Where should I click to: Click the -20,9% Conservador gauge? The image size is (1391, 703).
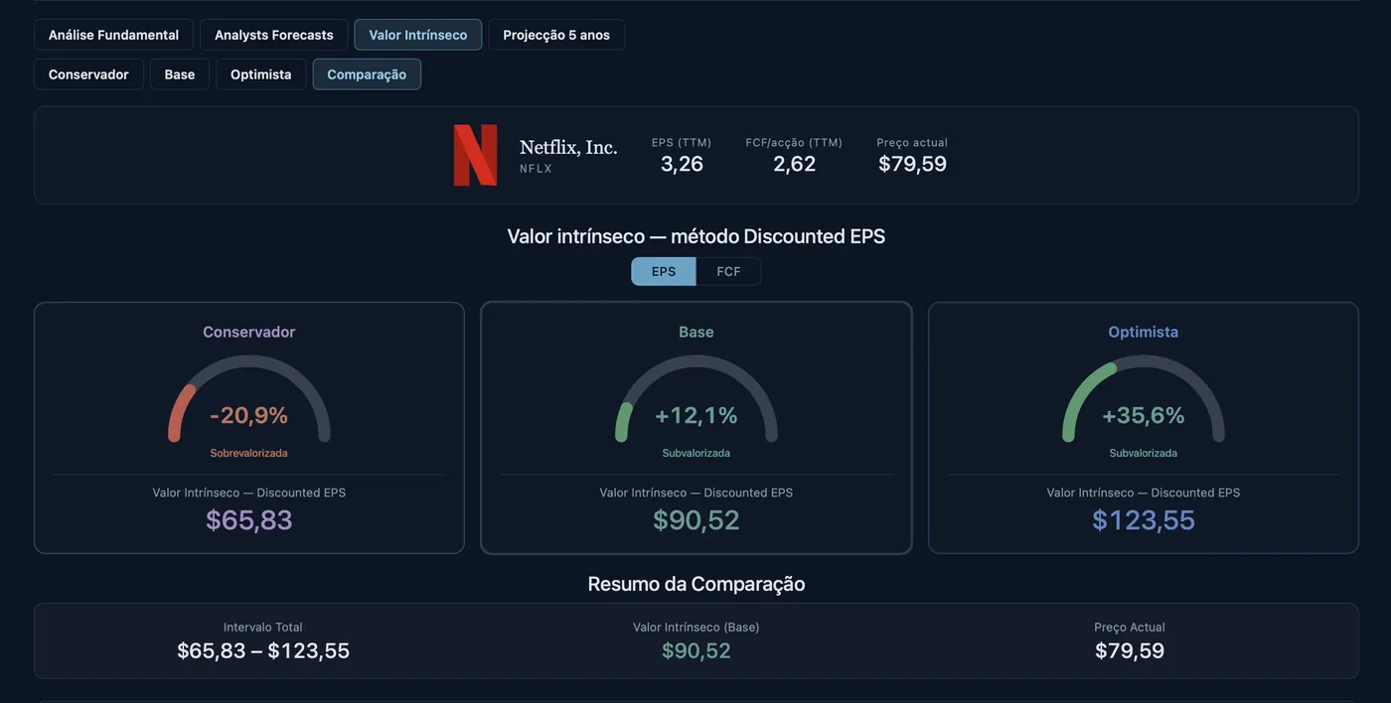(x=249, y=399)
